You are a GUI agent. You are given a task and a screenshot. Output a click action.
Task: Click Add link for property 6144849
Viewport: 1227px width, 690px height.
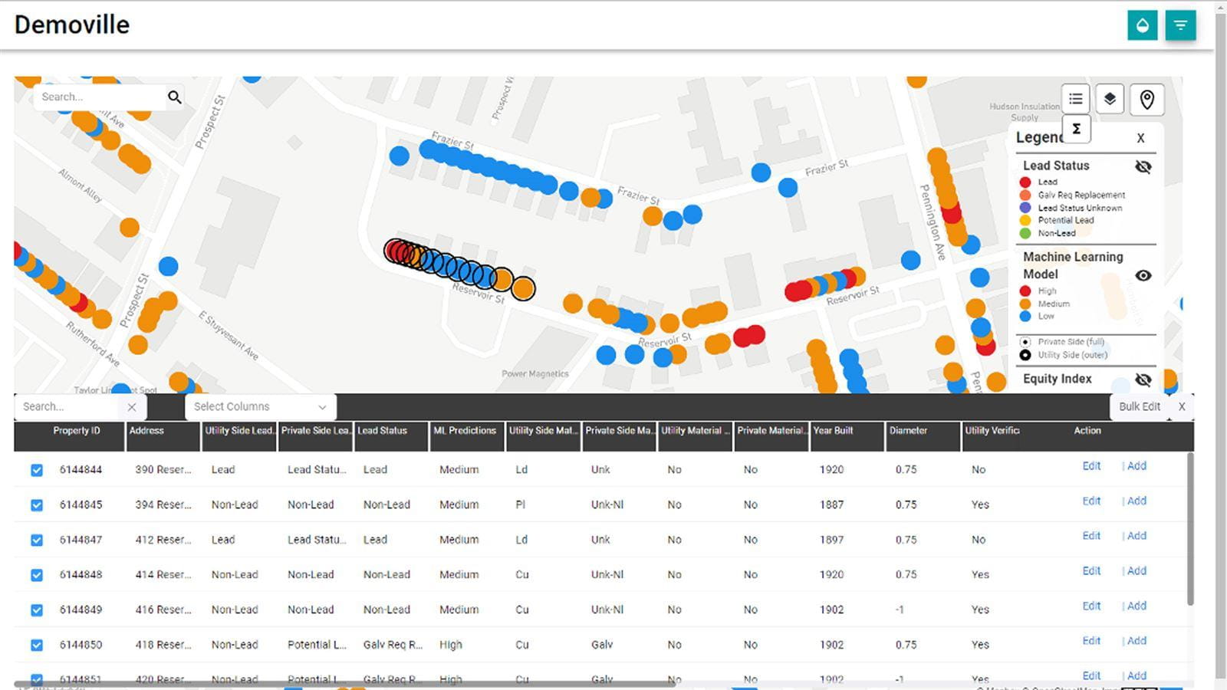click(1137, 606)
